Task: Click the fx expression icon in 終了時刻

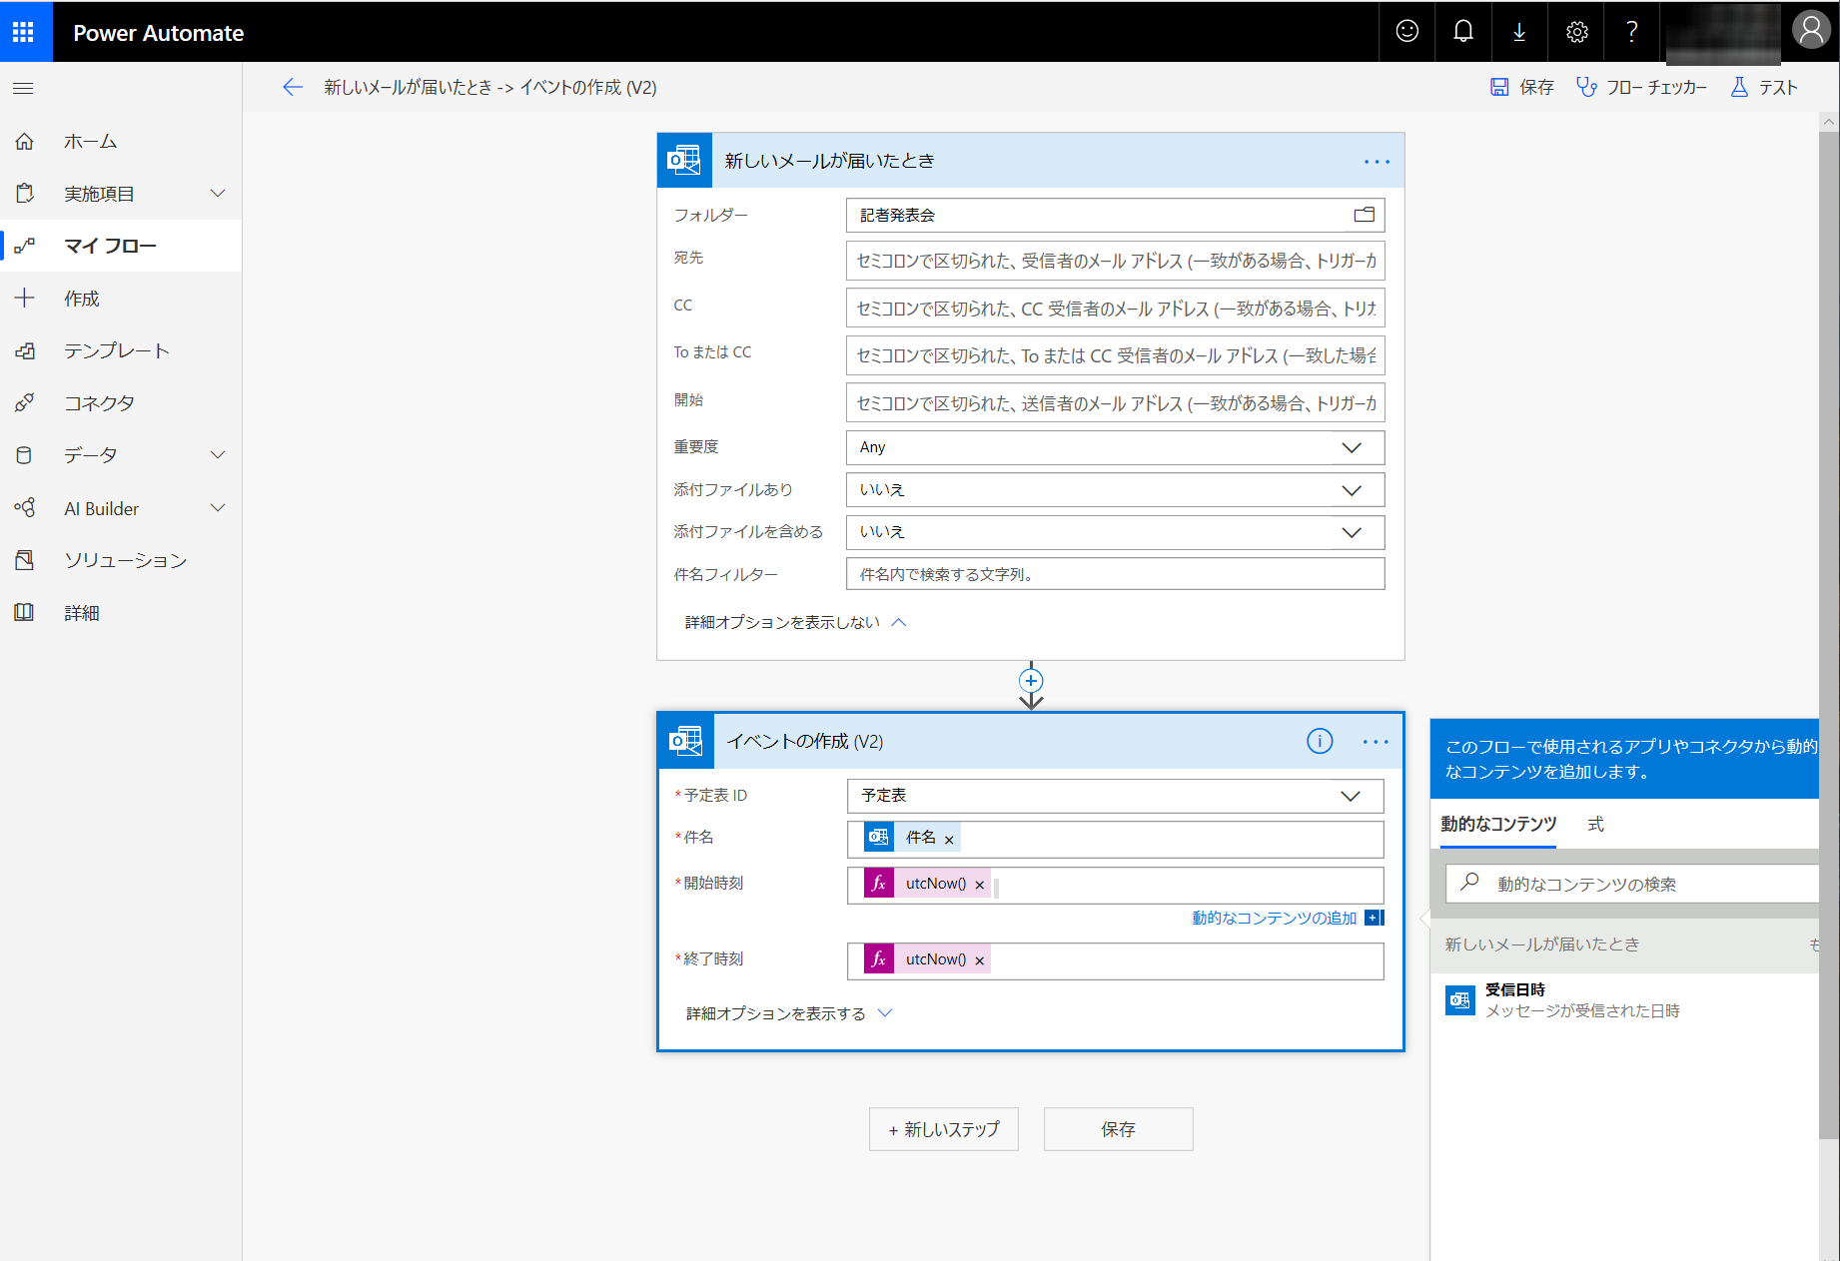Action: 879,959
